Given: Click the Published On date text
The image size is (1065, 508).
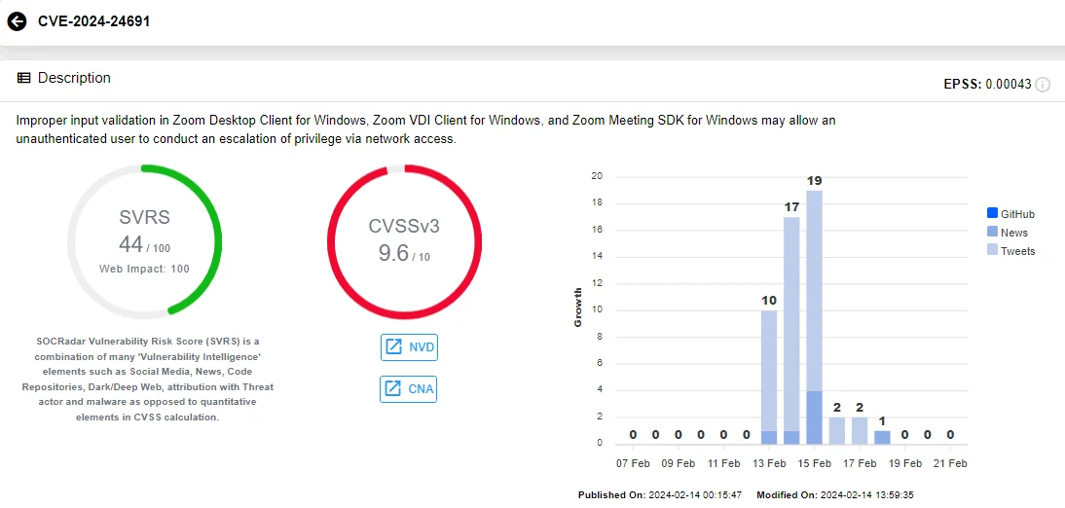Looking at the screenshot, I should (659, 495).
